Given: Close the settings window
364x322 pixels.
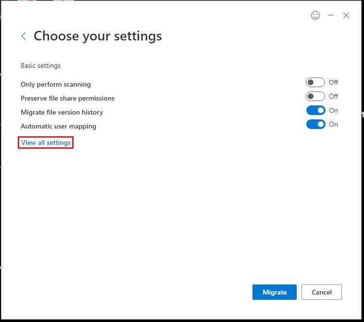Looking at the screenshot, I should [346, 15].
